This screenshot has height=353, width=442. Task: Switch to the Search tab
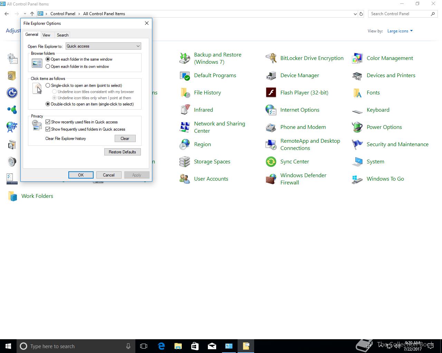coord(63,35)
